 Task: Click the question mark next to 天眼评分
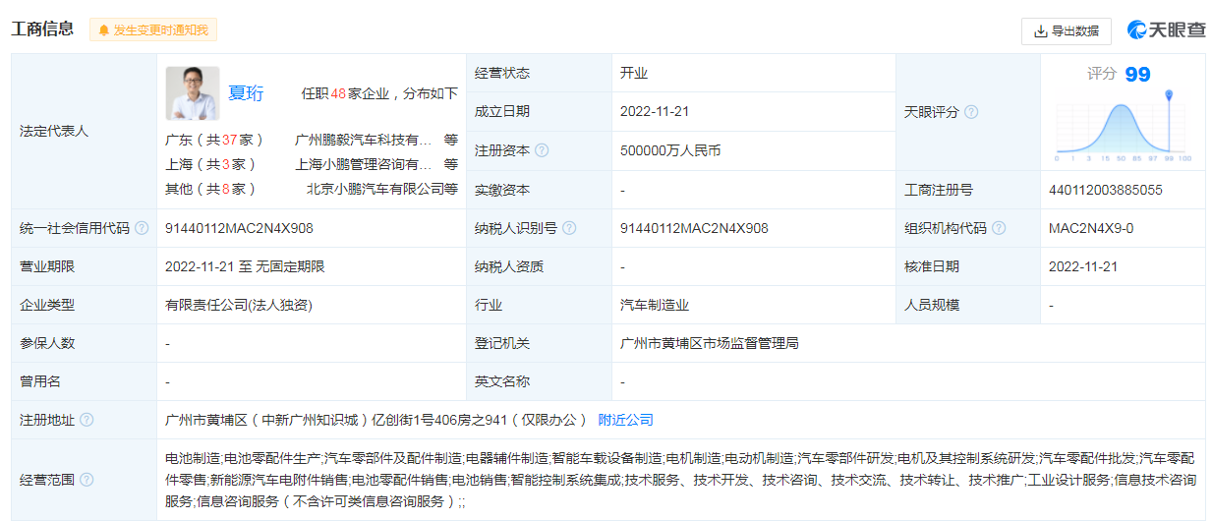(x=971, y=112)
